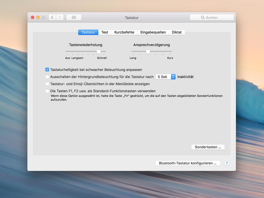Viewport: 264px width, 198px height.
Task: Switch to the Tastatur tab
Action: coord(88,32)
